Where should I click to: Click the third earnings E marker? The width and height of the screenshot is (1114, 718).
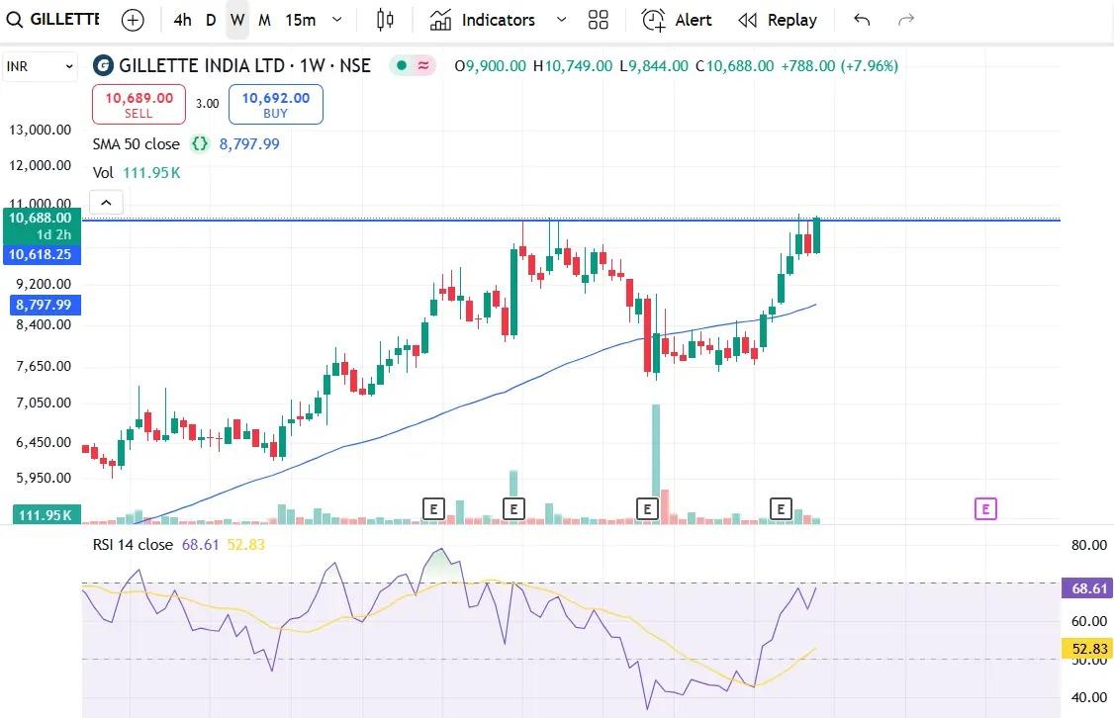point(647,508)
